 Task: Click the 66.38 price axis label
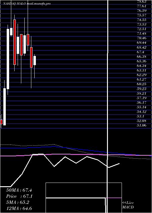pyautogui.click(x=142, y=57)
